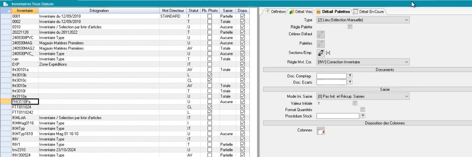Click the Règle Palette help icon
This screenshot has height=157, width=472.
click(350, 26)
